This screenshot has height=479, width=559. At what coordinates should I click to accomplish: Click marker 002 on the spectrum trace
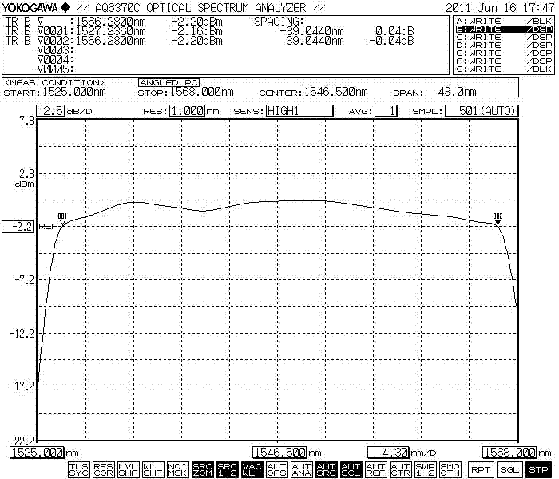click(498, 223)
